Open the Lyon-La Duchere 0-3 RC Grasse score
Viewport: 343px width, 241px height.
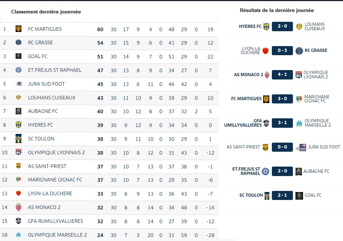282,50
